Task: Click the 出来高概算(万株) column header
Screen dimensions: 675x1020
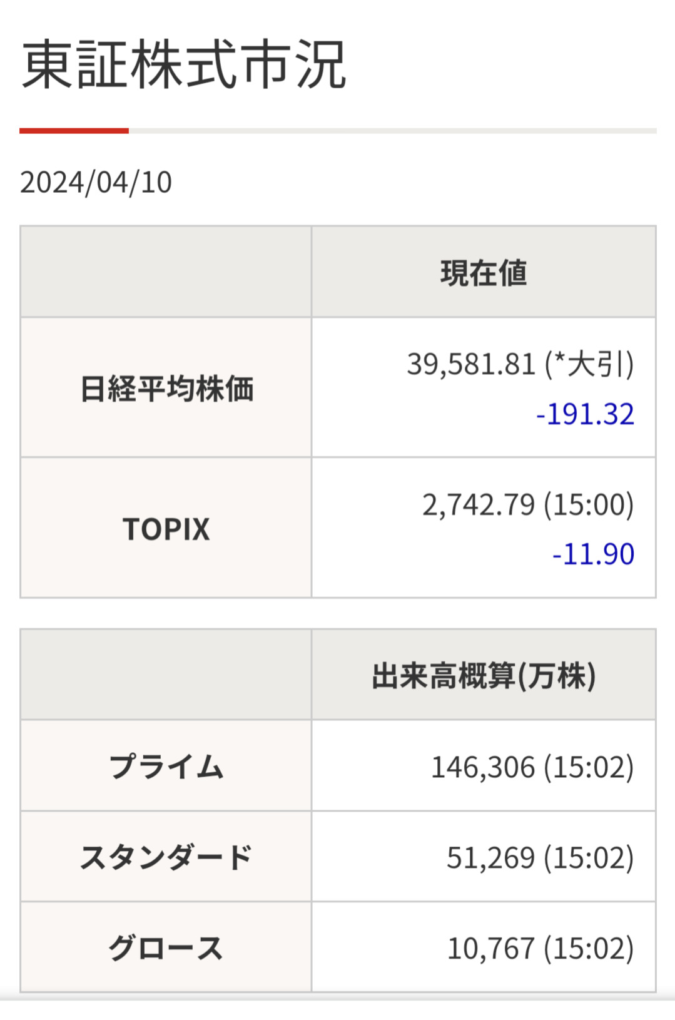Action: (x=483, y=676)
